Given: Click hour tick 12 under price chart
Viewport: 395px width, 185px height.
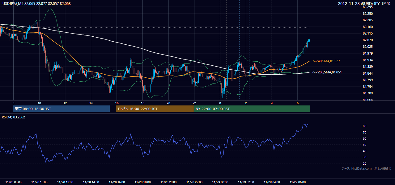Looking at the screenshot, I should pyautogui.click(x=65, y=103).
